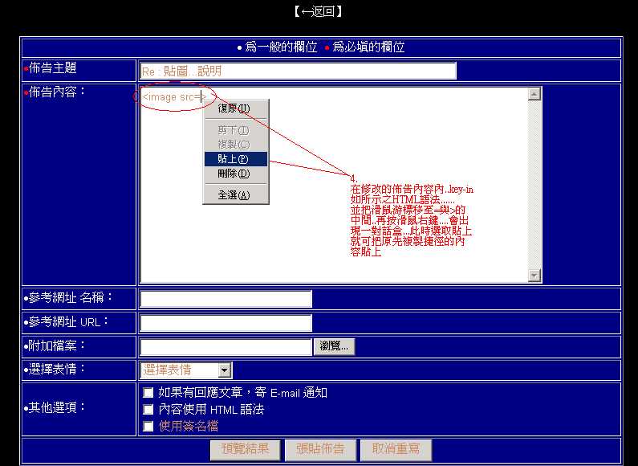
Task: Toggle 內容使用 HTML 語法 checkbox
Action: click(148, 410)
